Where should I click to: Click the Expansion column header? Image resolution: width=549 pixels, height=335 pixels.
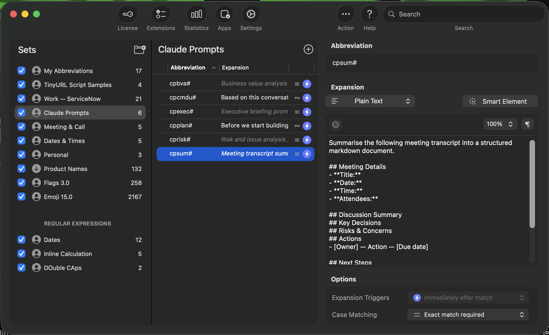254,67
